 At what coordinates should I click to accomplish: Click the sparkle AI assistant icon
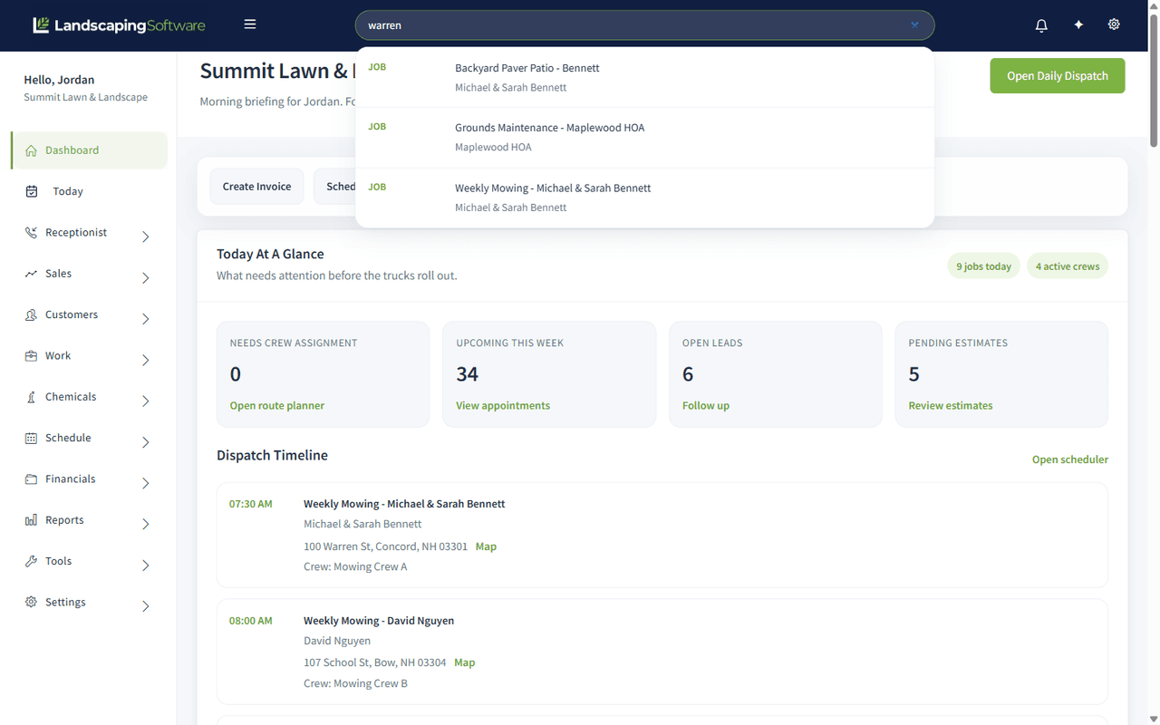[x=1078, y=25]
